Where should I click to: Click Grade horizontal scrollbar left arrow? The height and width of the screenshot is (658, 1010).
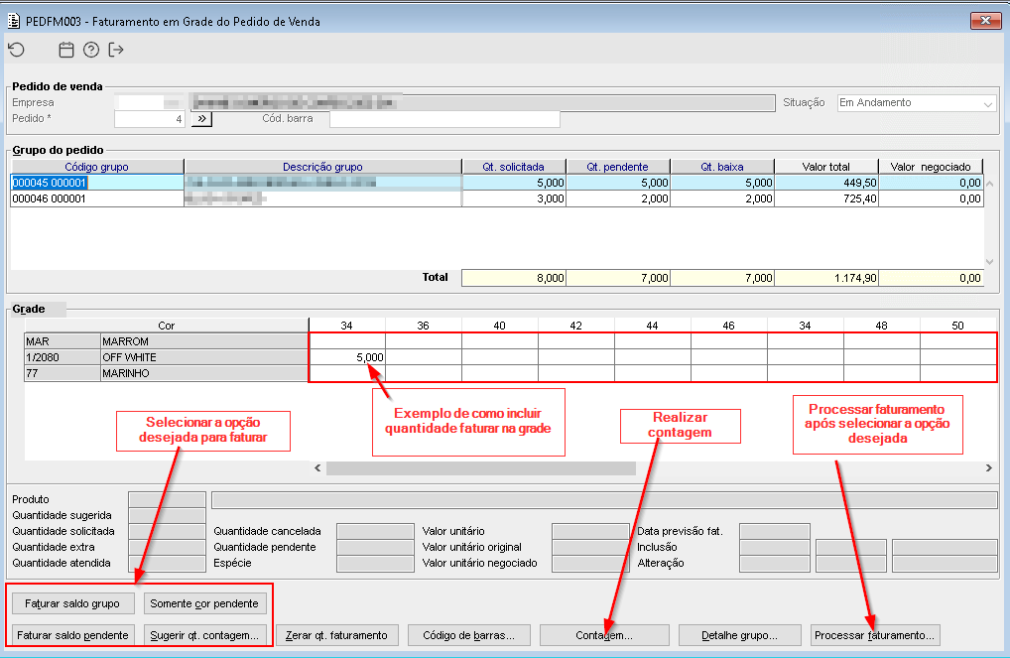[317, 467]
